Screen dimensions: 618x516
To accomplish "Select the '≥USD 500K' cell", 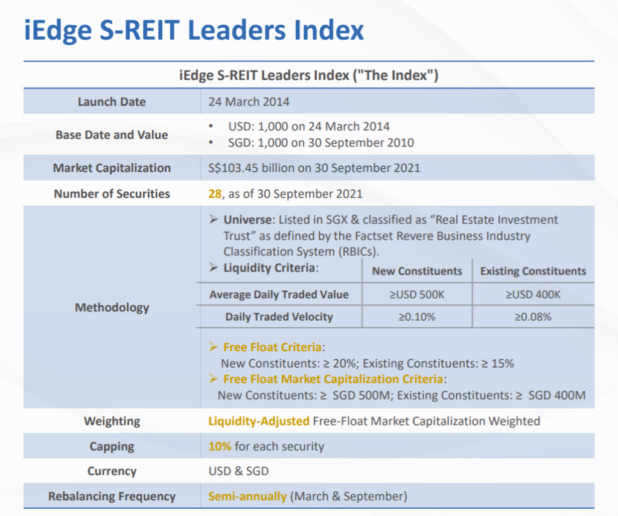I will tap(417, 295).
